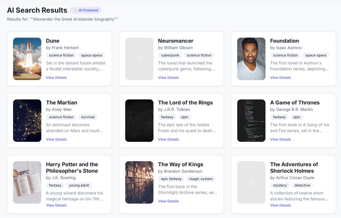The width and height of the screenshot is (341, 218).
Task: View Details for A Game of Thrones
Action: (280, 139)
